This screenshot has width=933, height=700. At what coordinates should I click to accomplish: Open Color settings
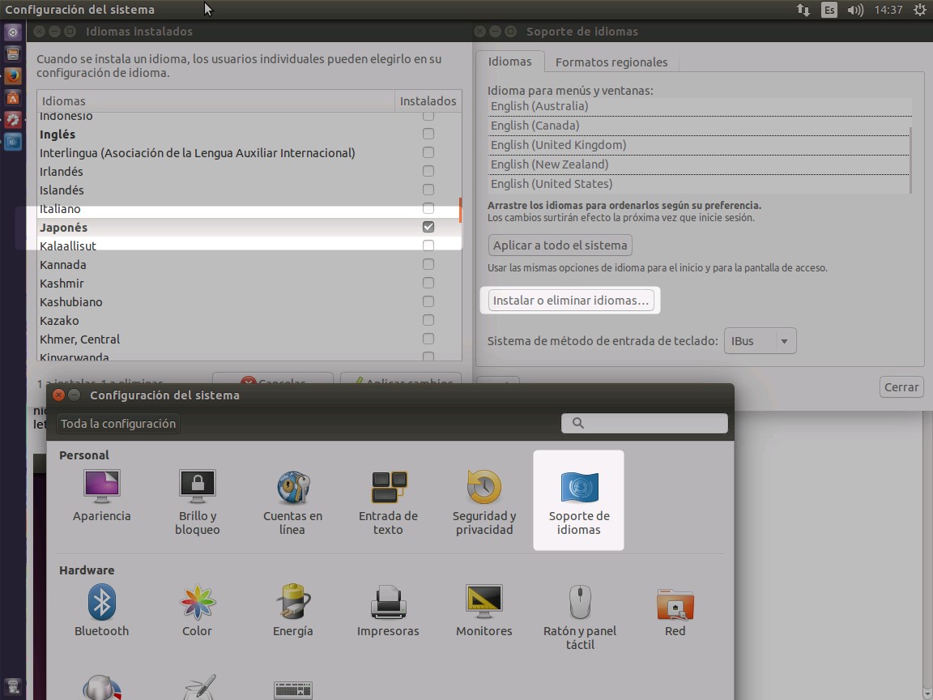point(197,610)
